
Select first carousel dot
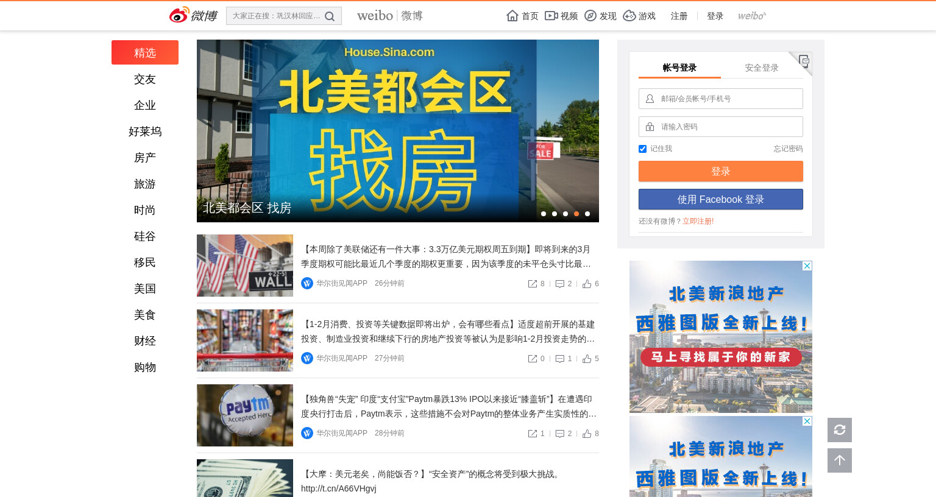click(544, 214)
